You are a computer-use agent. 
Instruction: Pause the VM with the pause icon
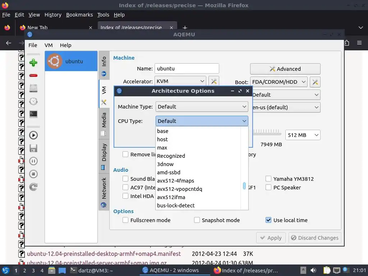click(x=33, y=161)
